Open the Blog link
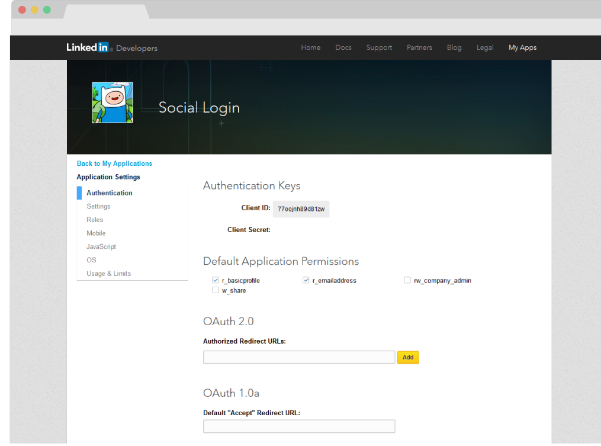 coord(454,47)
